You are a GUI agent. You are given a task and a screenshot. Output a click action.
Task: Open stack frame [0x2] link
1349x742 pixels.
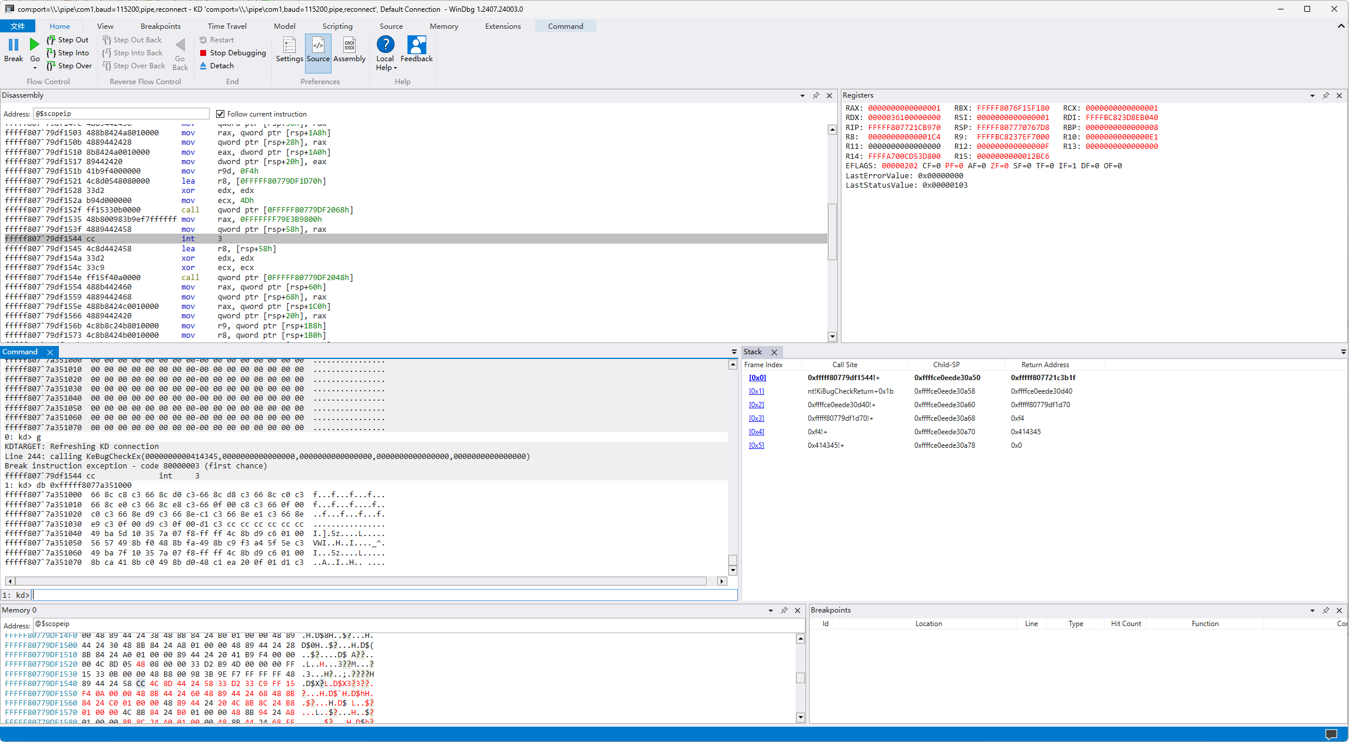coord(757,405)
